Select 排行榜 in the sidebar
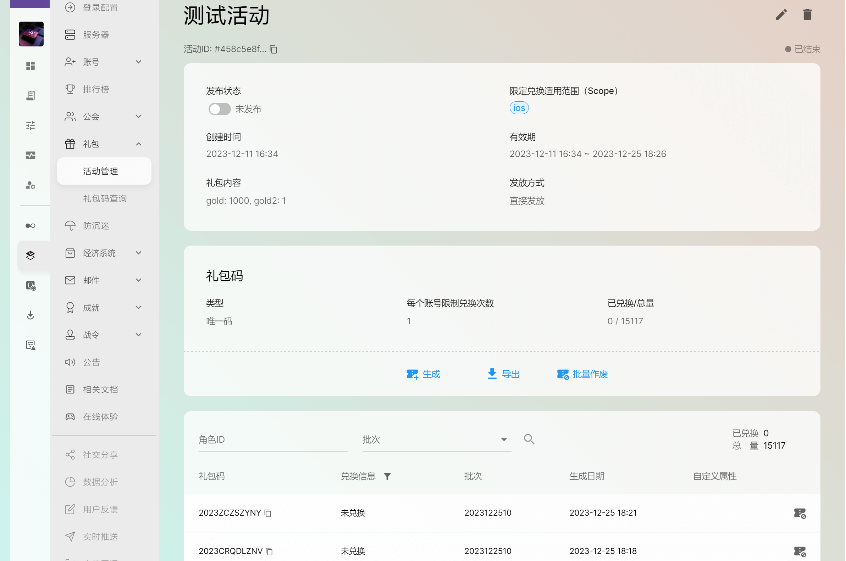Image resolution: width=846 pixels, height=561 pixels. pyautogui.click(x=96, y=89)
